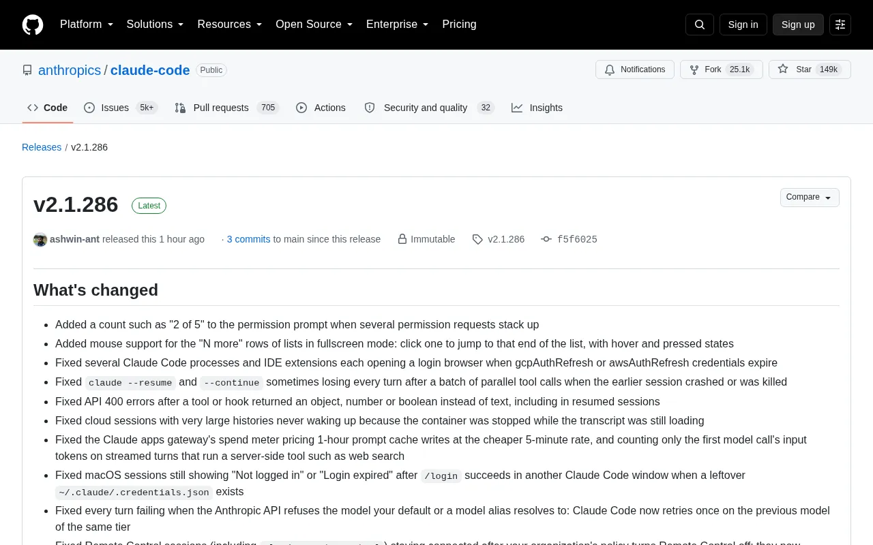Go back to the Releases list
This screenshot has width=873, height=545.
tap(42, 147)
